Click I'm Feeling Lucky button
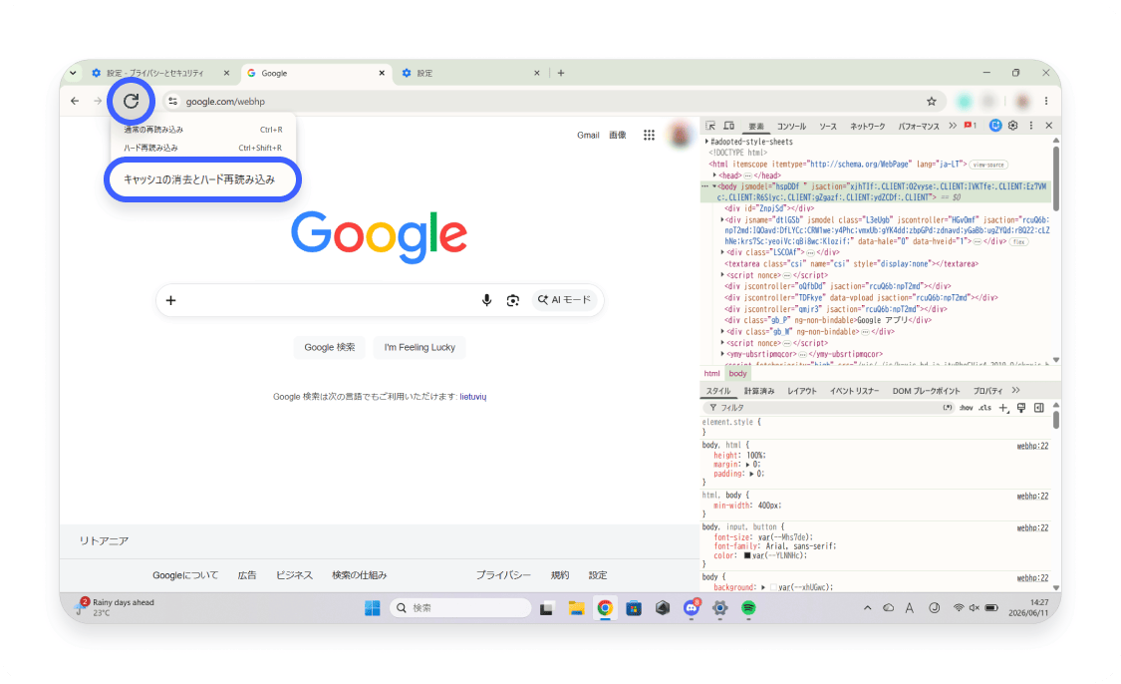Viewport: 1121px width, 684px height. 420,347
